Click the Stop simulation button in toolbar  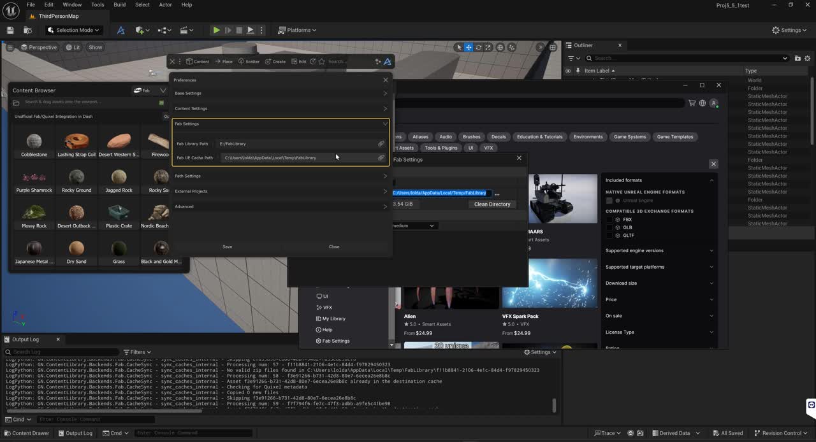click(239, 30)
